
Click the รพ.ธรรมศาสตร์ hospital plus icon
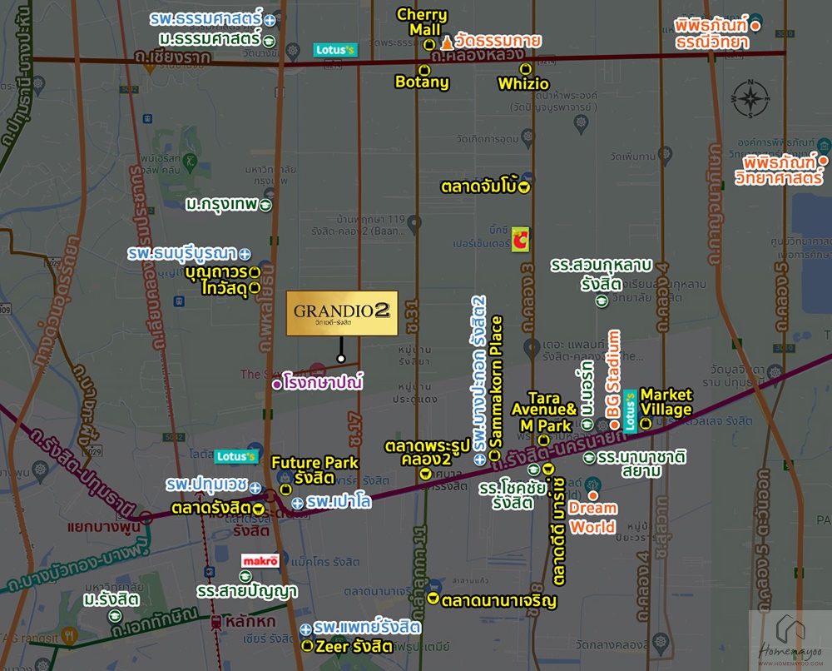point(270,21)
